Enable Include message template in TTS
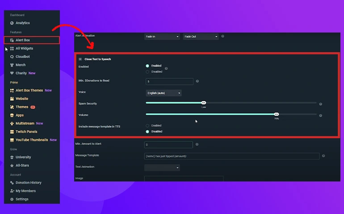344x214 pixels. (x=147, y=126)
